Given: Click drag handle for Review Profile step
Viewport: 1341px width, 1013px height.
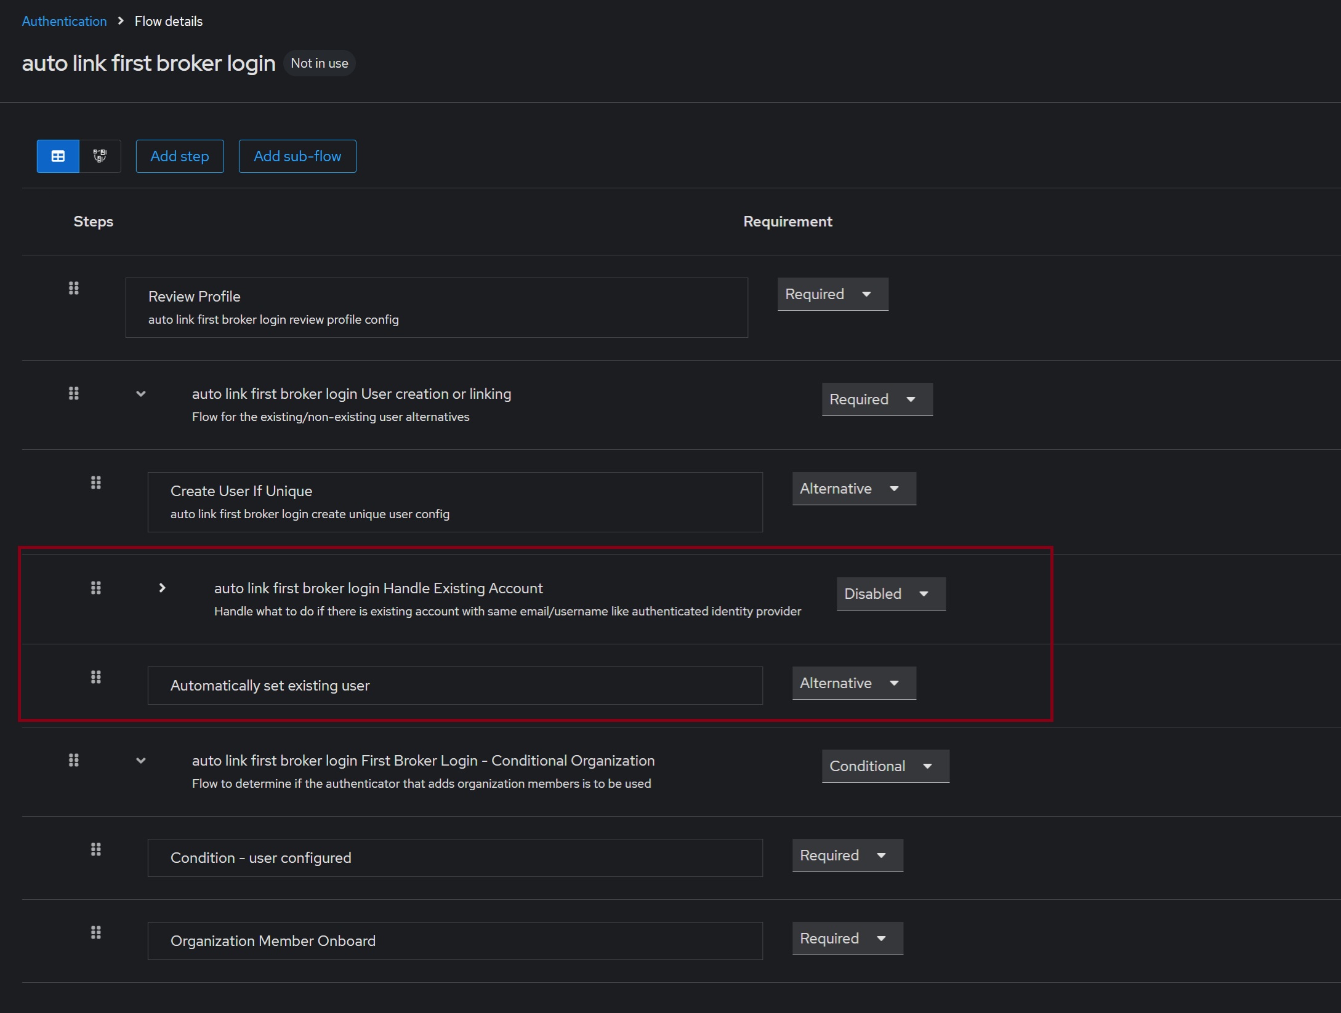Looking at the screenshot, I should (x=74, y=288).
